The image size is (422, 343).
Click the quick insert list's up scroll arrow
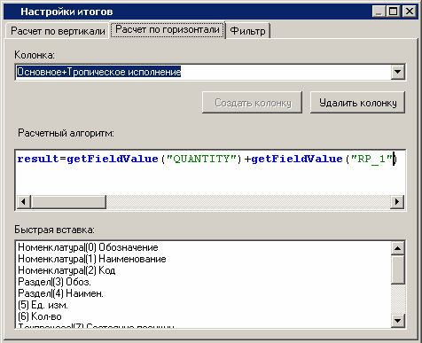(x=398, y=248)
